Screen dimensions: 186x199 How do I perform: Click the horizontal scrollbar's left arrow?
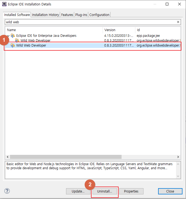click(x=8, y=157)
